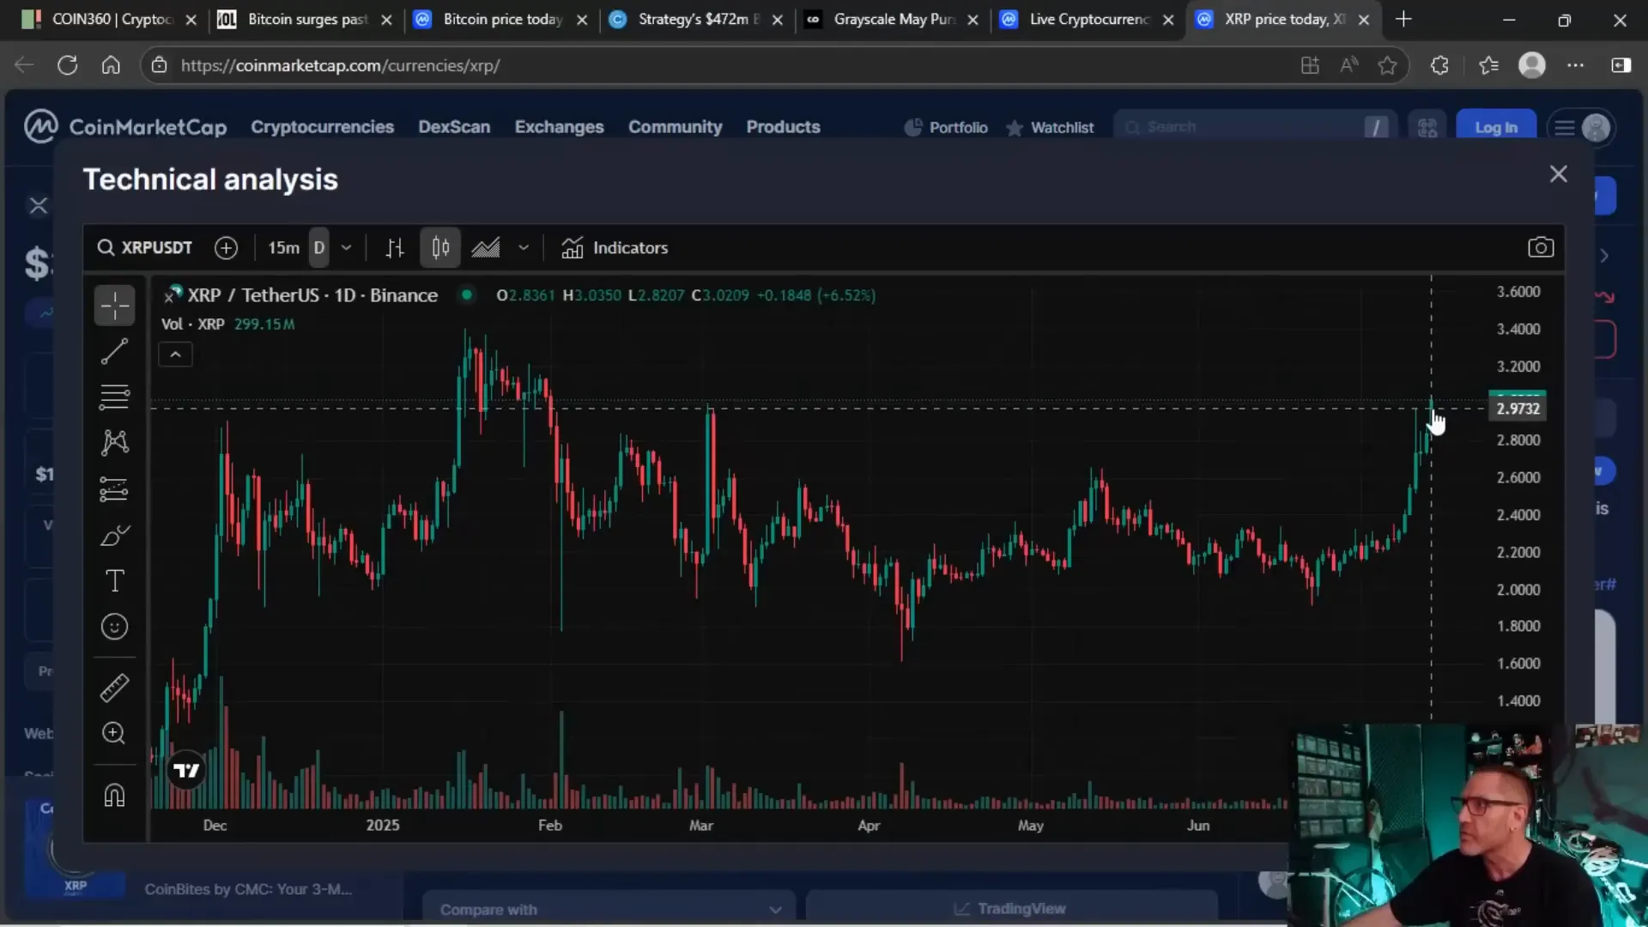Toggle the magnet snap mode
The image size is (1648, 927).
(x=114, y=796)
